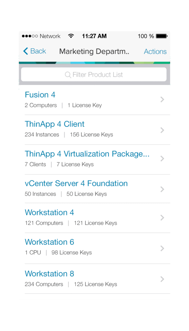Go Back to previous screen

[34, 51]
